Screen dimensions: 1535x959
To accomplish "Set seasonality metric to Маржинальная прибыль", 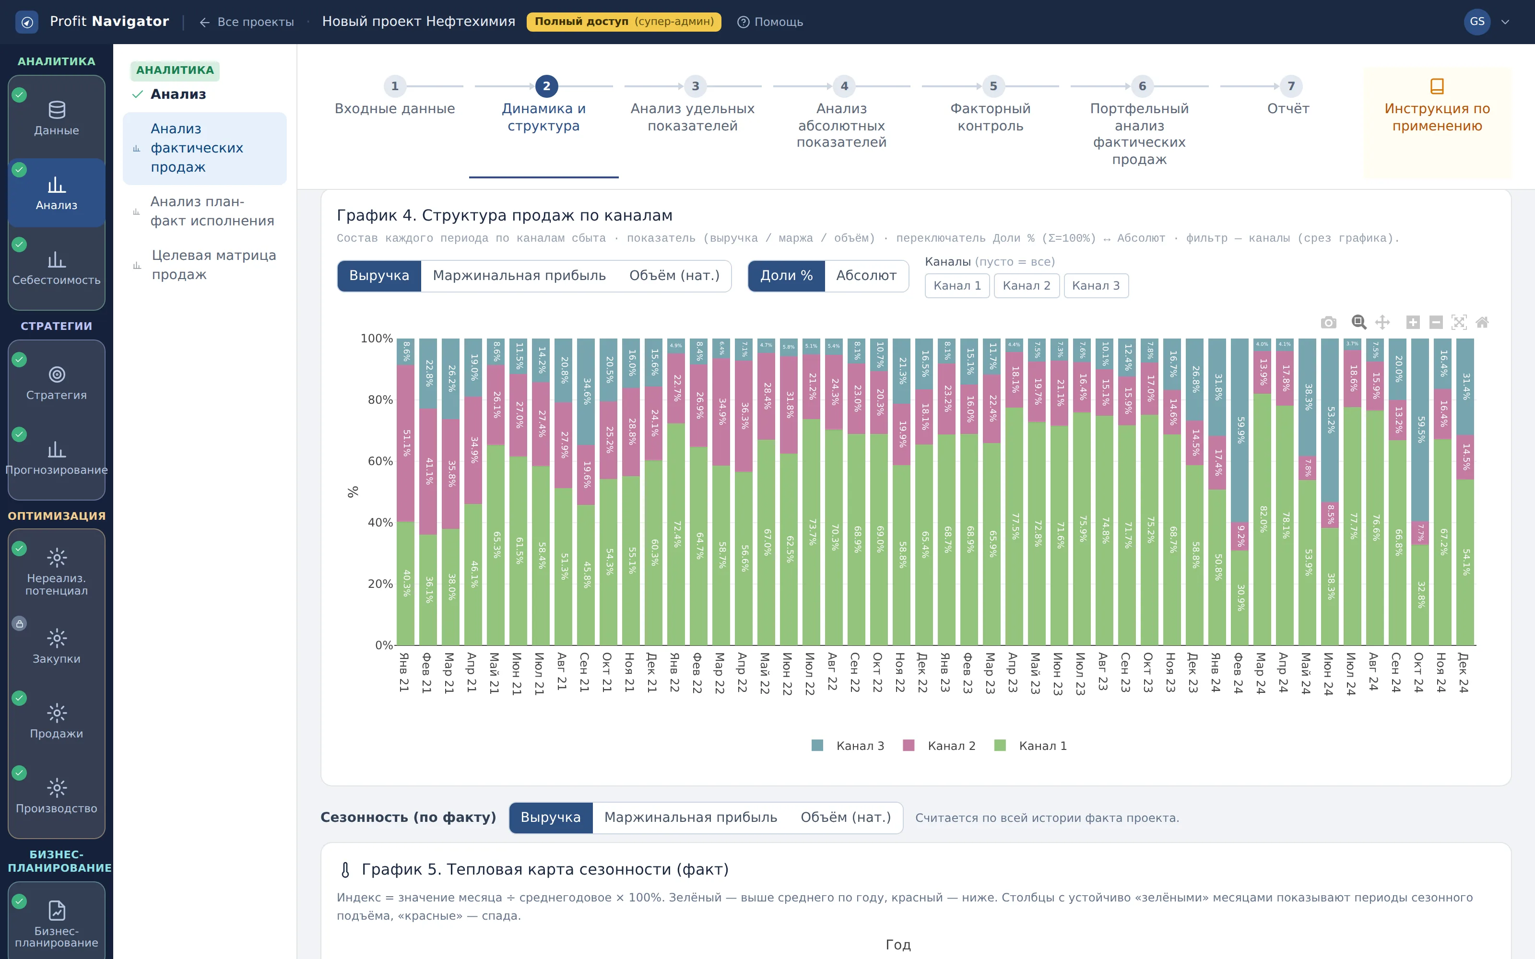I will tap(690, 818).
